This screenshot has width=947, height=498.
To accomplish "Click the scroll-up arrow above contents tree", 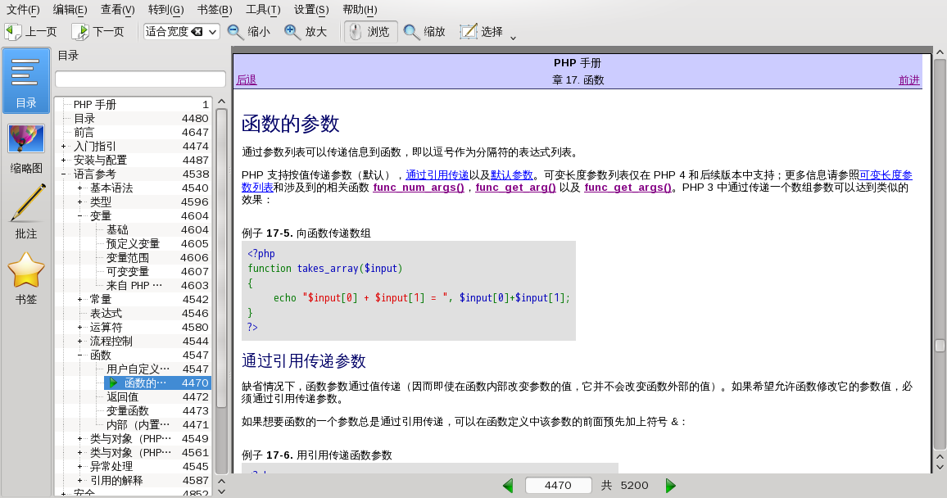I will tap(222, 102).
